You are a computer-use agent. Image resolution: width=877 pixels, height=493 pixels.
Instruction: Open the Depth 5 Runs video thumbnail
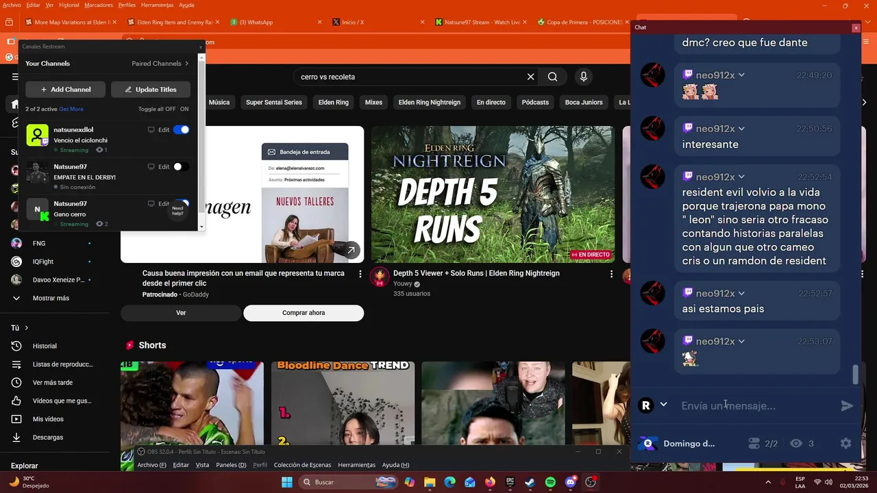[493, 194]
